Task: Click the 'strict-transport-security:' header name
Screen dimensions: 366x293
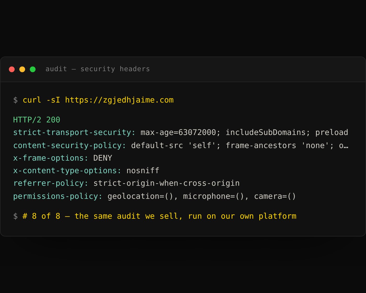Action: coord(74,132)
